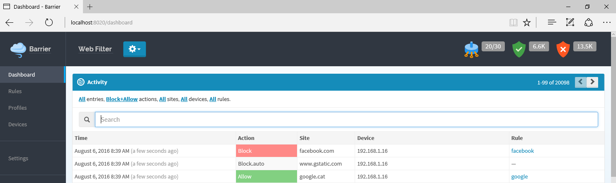Open the Dashboard sidebar item
Viewport: 616px width, 183px height.
(32, 75)
